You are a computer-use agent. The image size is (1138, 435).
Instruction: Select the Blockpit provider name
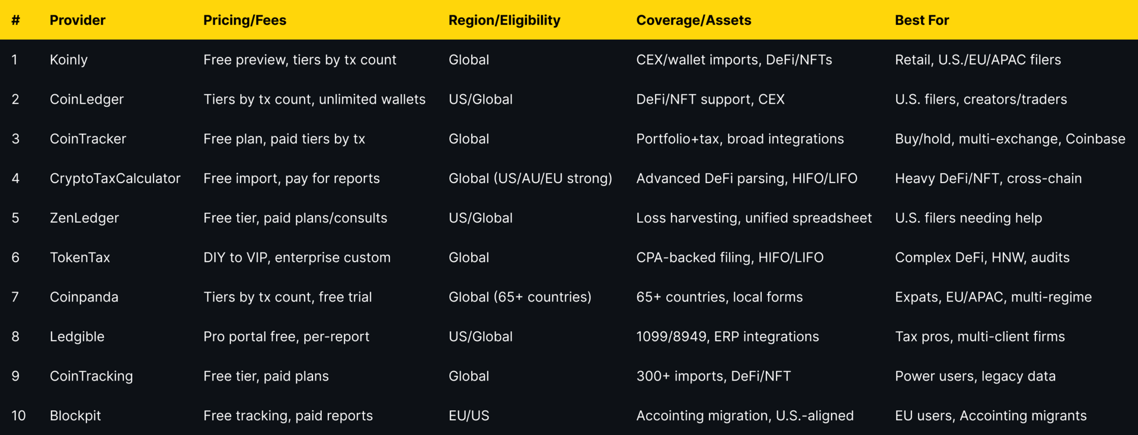pos(75,415)
